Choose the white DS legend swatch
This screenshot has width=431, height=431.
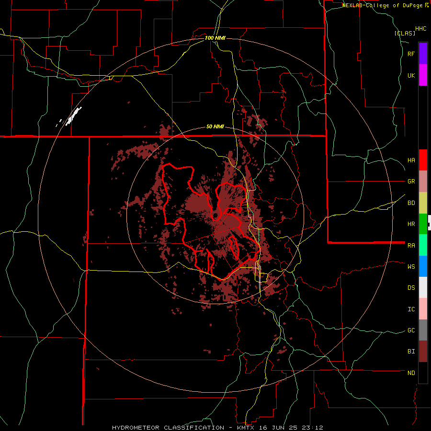(423, 287)
